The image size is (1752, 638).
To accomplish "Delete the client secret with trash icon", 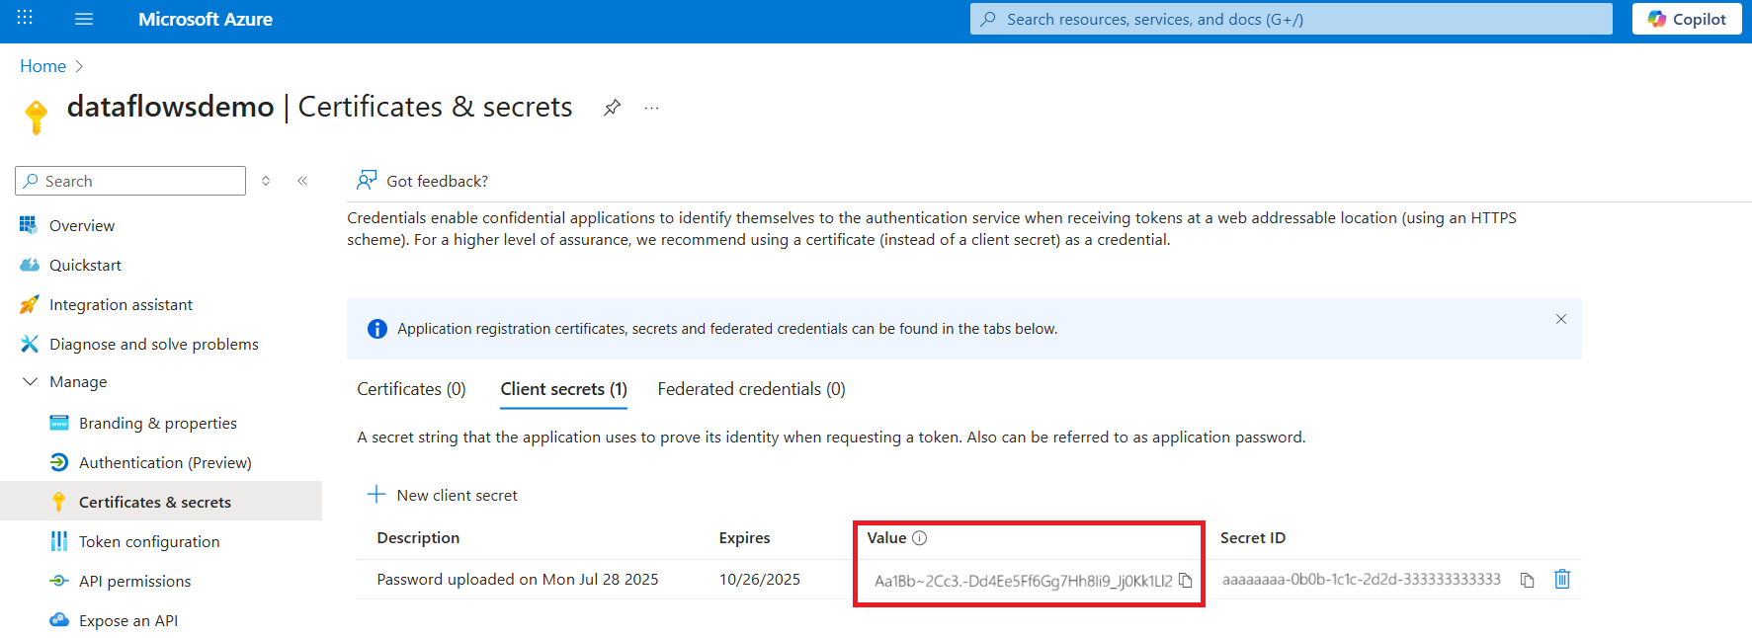I will (x=1562, y=579).
